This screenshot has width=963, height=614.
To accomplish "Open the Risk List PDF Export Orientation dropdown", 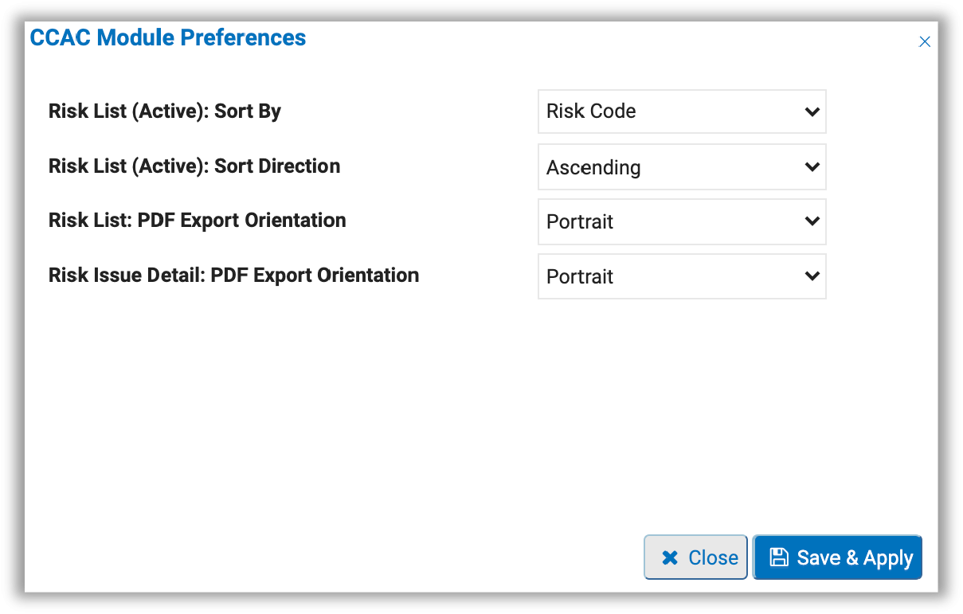I will 681,221.
